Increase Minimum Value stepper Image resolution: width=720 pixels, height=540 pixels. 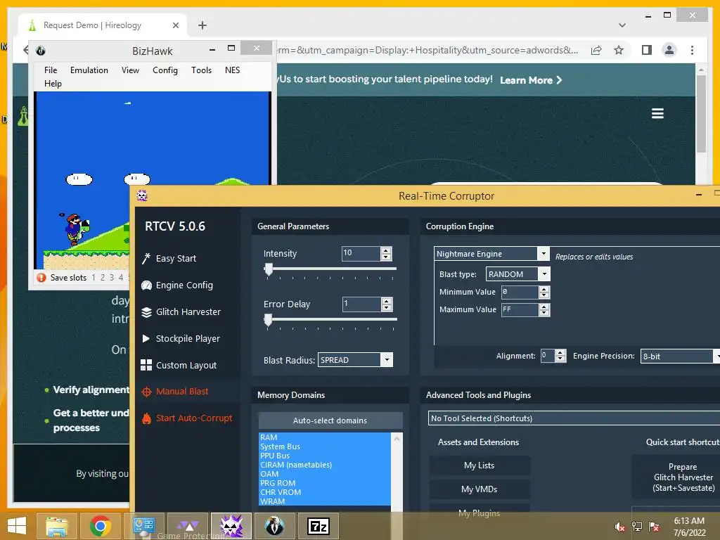click(544, 289)
